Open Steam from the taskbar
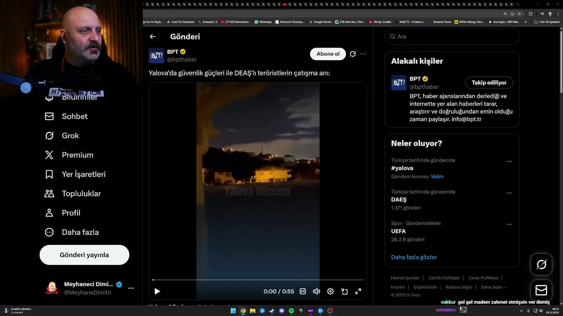Viewport: 563px width, 316px height. (x=272, y=311)
